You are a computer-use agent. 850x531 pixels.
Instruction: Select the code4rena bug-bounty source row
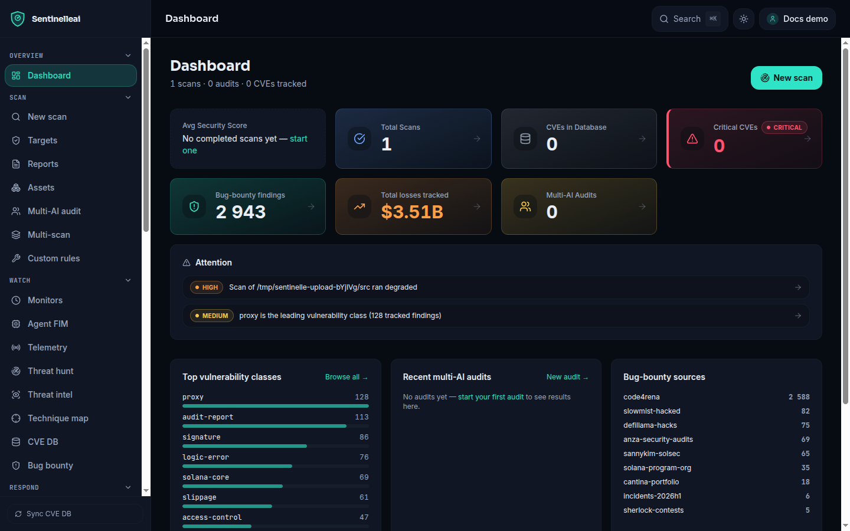click(717, 397)
